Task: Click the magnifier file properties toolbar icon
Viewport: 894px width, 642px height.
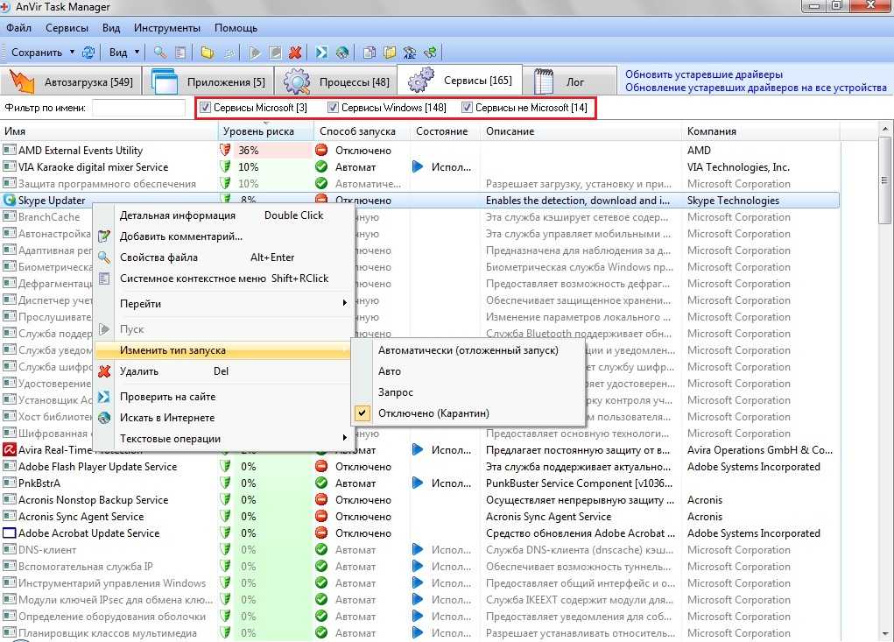Action: pyautogui.click(x=161, y=53)
